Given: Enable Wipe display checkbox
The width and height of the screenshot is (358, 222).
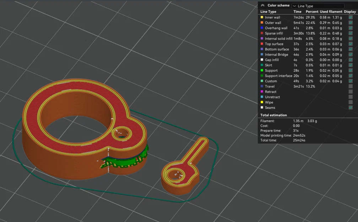Looking at the screenshot, I should pos(351,102).
